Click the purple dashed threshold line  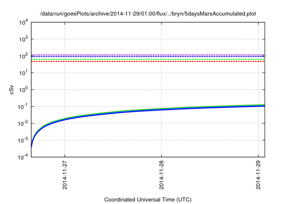148,55
